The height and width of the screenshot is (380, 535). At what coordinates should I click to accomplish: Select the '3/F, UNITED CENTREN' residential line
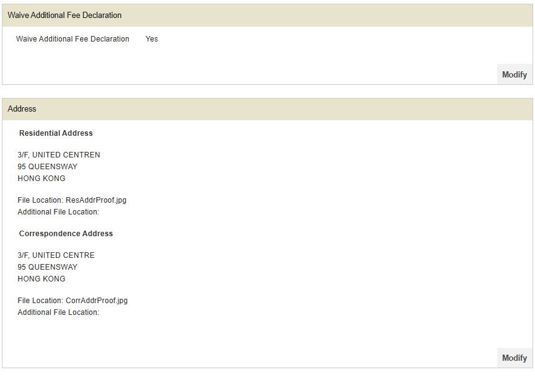pos(59,155)
